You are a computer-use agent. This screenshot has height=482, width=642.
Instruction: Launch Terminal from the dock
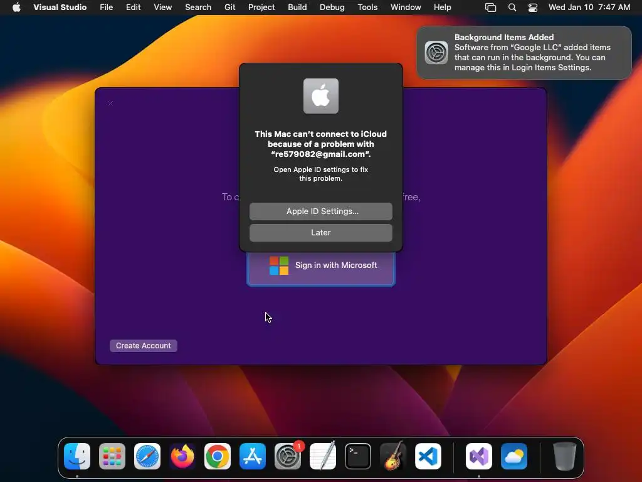[358, 456]
